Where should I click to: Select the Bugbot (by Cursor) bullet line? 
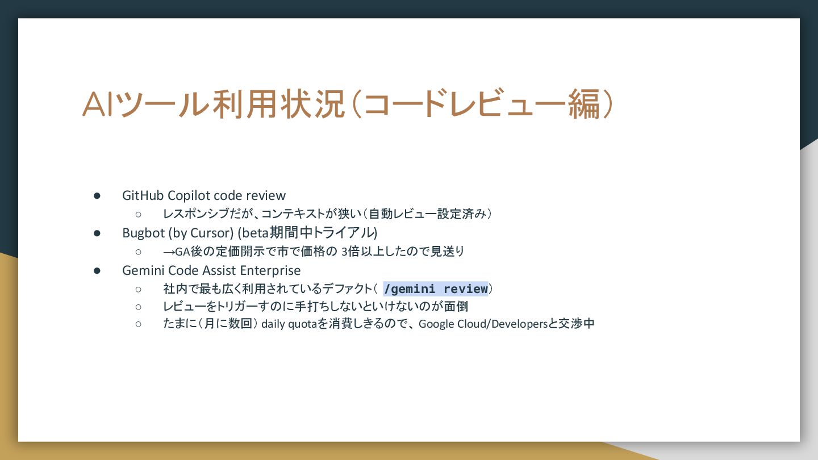coord(250,233)
